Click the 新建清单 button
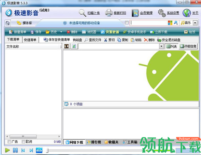The height and width of the screenshot is (155, 201). click(x=17, y=32)
